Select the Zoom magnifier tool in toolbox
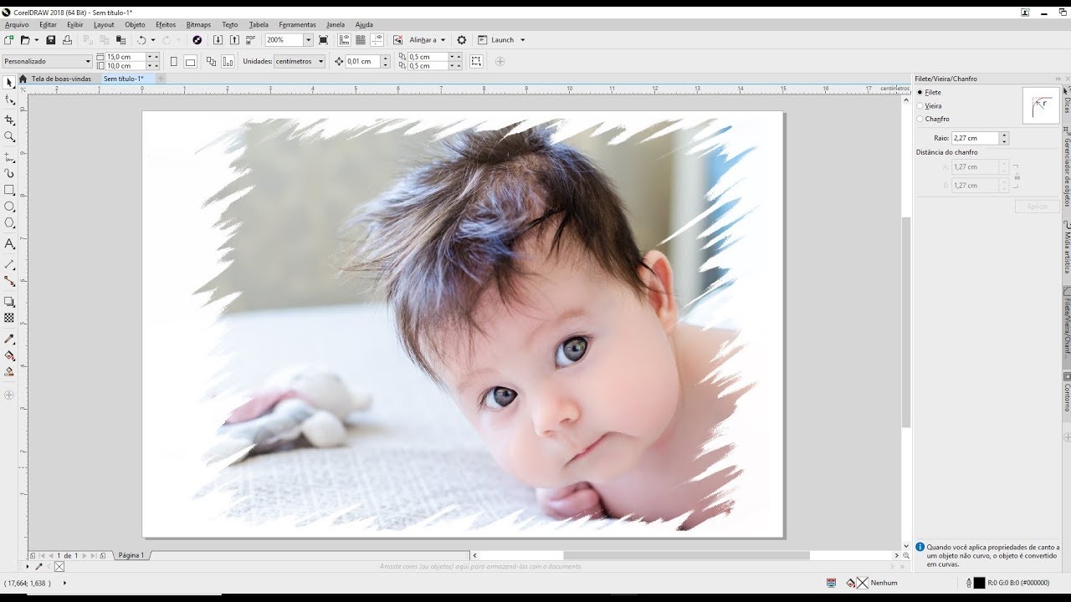Viewport: 1071px width, 602px height. pos(9,136)
